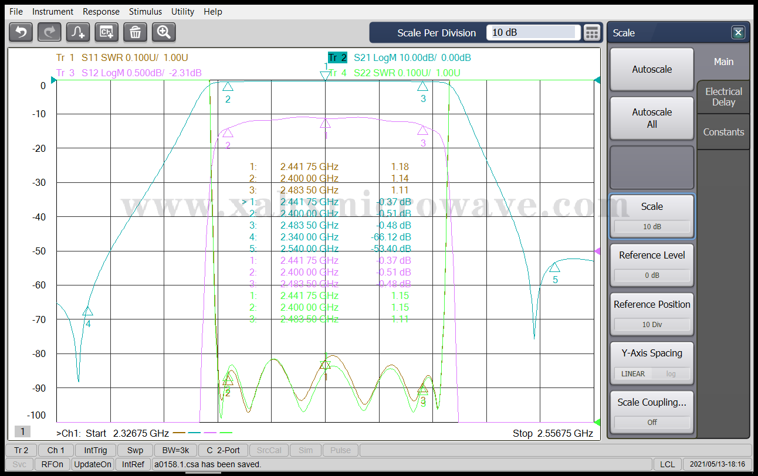Screen dimensions: 758x476
Task: Click the trash delete icon
Action: 135,32
